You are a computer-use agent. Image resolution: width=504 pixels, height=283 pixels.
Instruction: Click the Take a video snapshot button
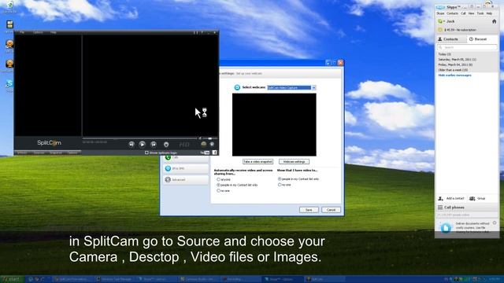pyautogui.click(x=258, y=161)
